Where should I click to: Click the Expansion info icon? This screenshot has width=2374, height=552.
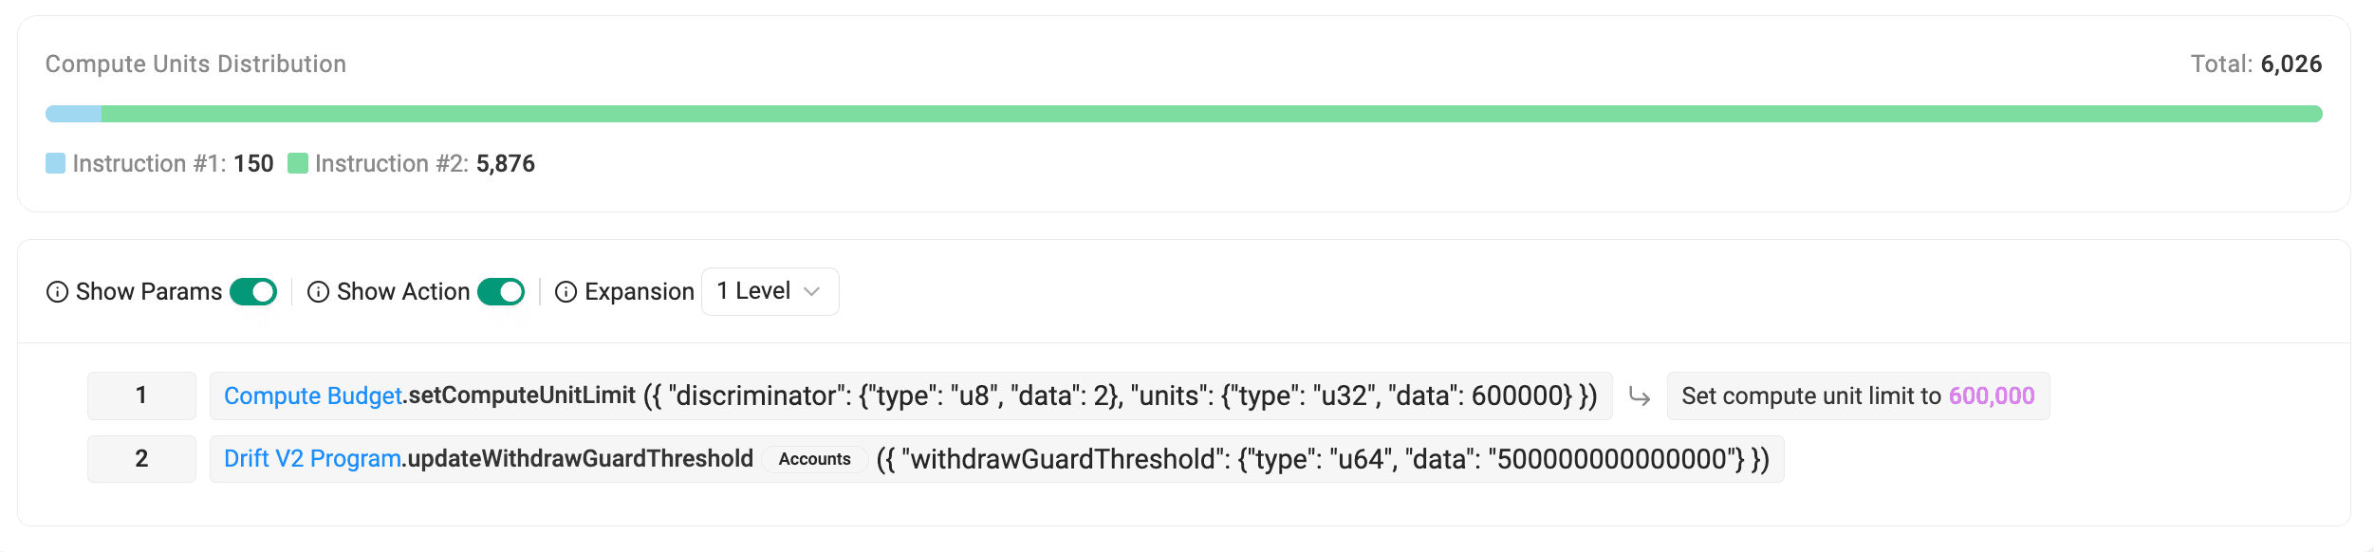[566, 292]
